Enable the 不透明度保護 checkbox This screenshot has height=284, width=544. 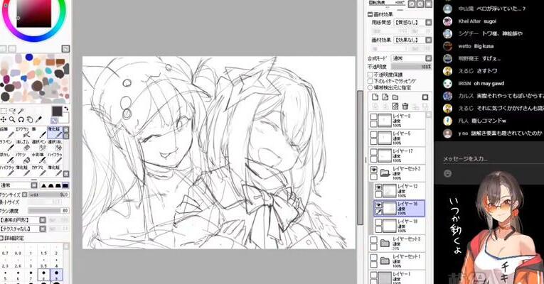coord(370,75)
